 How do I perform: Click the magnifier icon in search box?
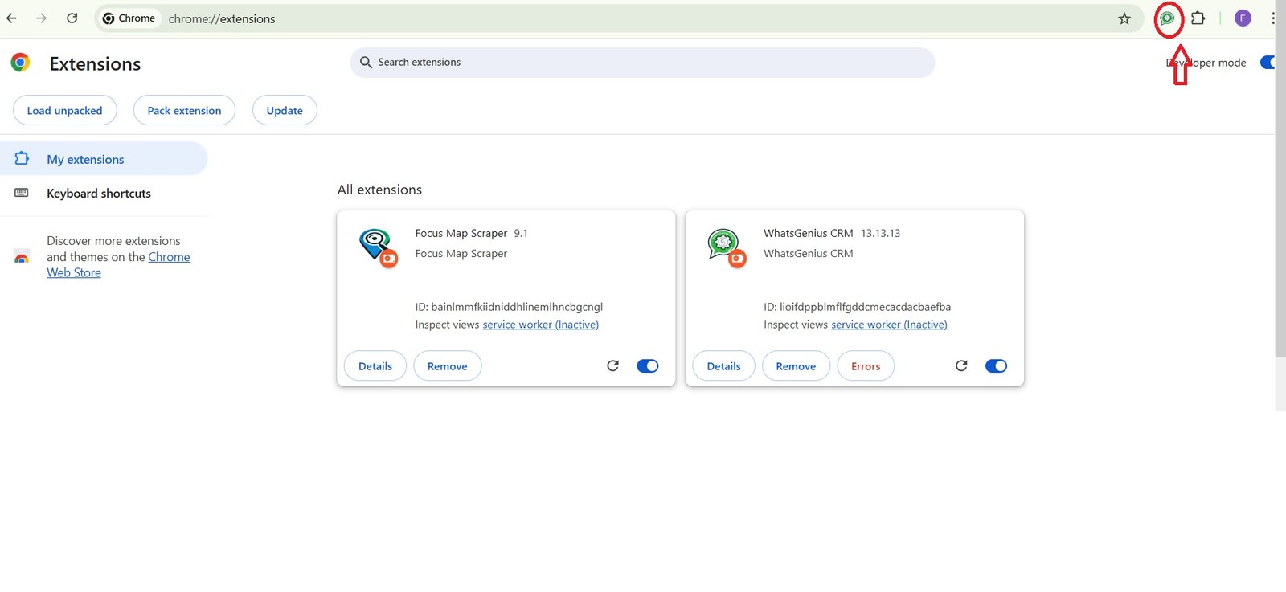click(366, 62)
